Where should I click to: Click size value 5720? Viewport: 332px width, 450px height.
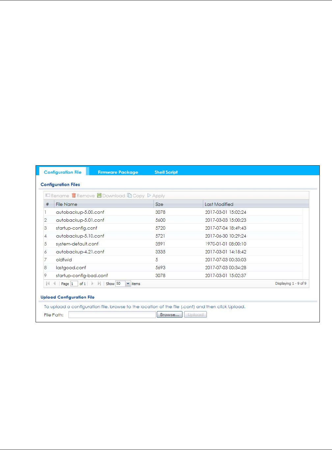pos(160,228)
